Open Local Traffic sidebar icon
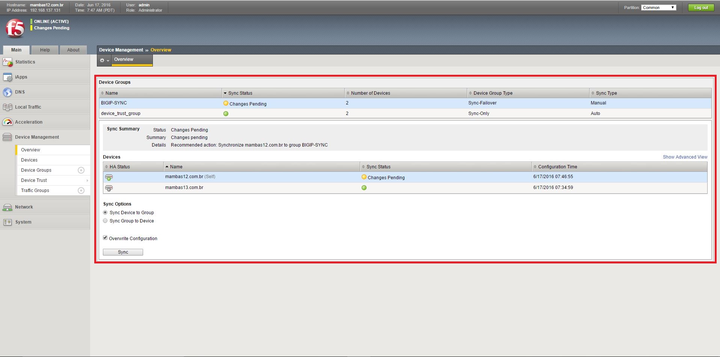Image resolution: width=720 pixels, height=357 pixels. coord(8,107)
